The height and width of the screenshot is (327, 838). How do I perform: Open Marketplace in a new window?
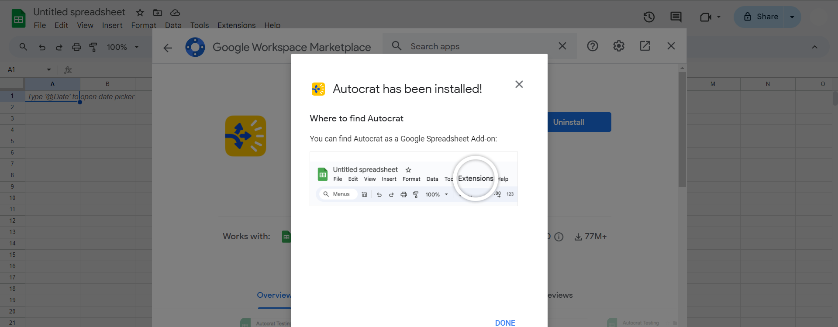pos(645,46)
